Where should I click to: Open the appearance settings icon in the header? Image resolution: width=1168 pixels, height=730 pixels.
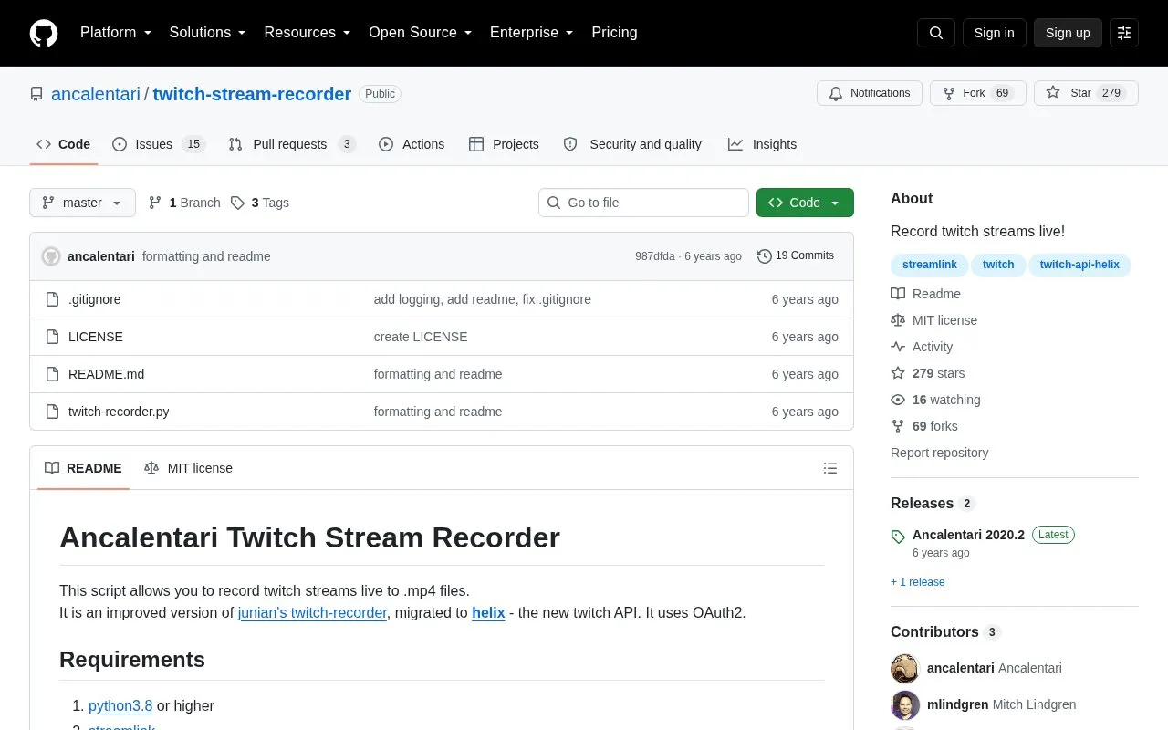(1124, 33)
